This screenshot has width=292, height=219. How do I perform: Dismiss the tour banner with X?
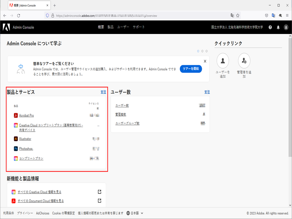205,61
